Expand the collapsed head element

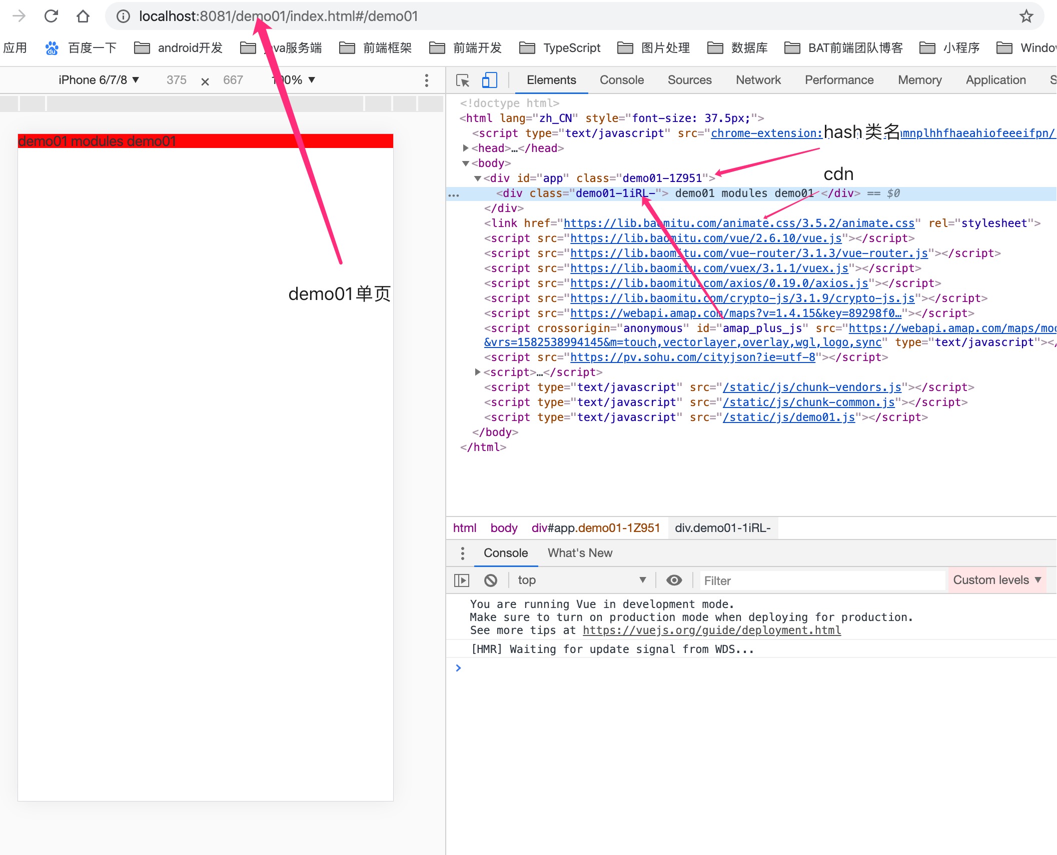coord(466,148)
